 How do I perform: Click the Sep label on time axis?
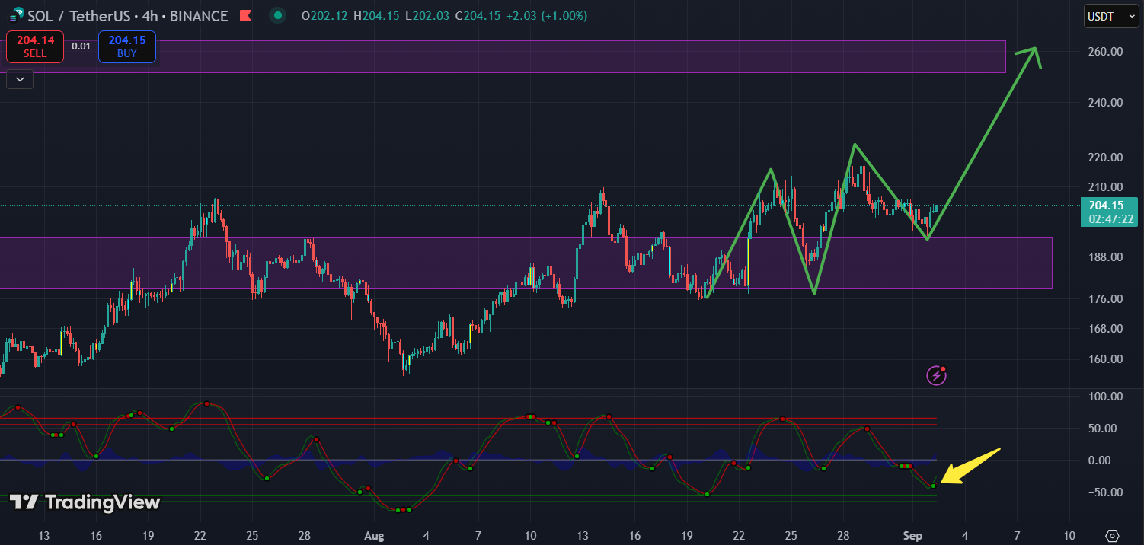pos(912,536)
